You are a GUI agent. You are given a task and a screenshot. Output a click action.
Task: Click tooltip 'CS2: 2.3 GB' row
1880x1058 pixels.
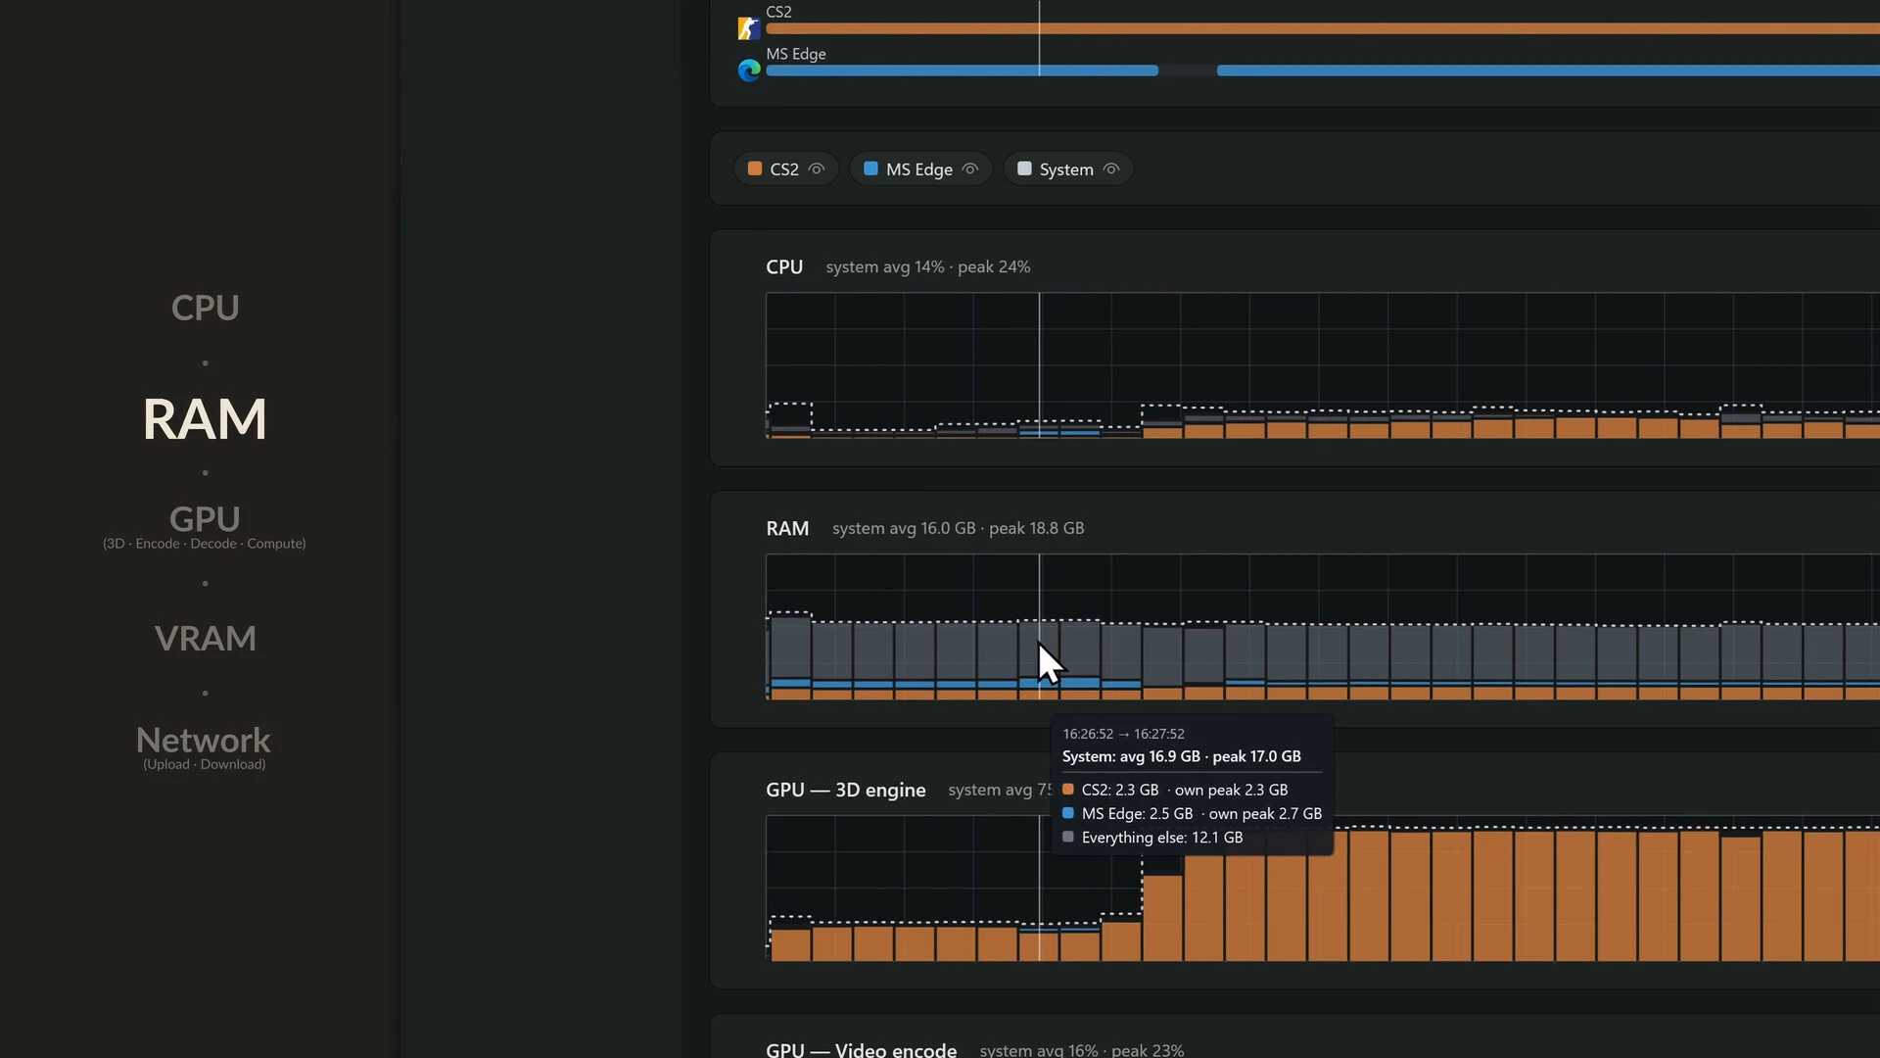1175,790
